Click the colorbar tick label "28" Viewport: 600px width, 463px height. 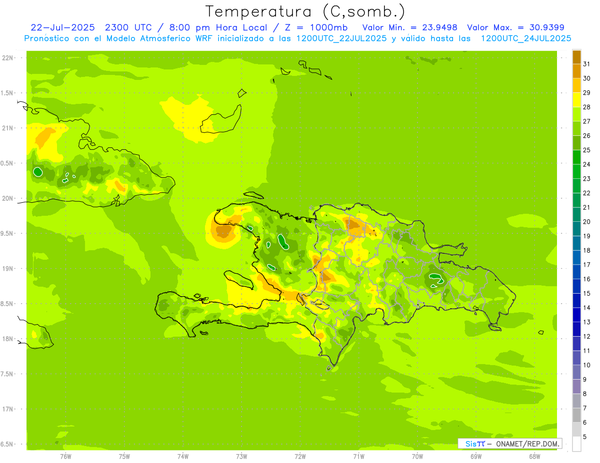pyautogui.click(x=587, y=107)
